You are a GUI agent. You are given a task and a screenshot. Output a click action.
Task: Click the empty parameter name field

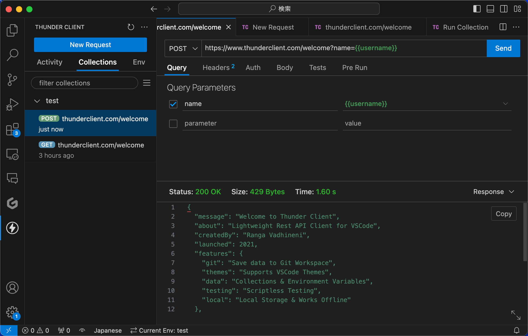(x=260, y=123)
